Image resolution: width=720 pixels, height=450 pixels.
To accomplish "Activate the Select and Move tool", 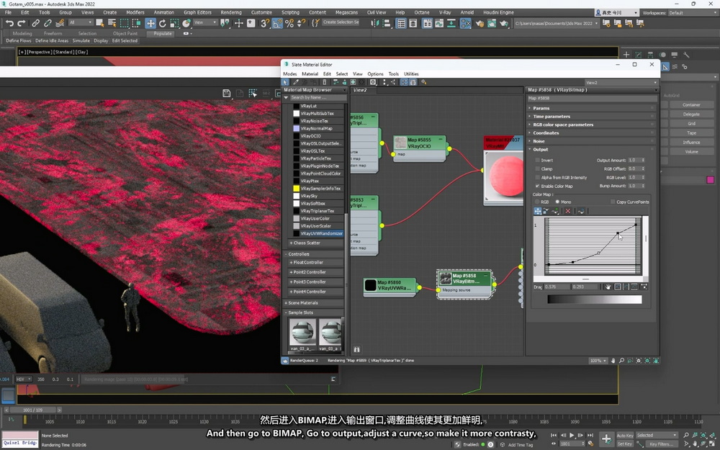I will (150, 23).
